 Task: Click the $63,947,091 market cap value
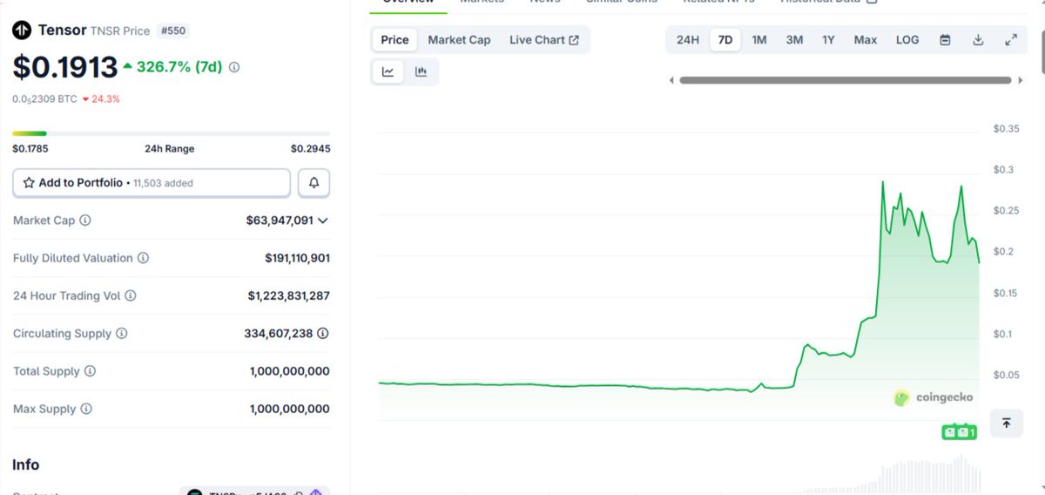pyautogui.click(x=280, y=220)
